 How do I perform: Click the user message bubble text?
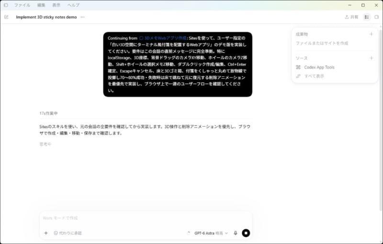(178, 64)
